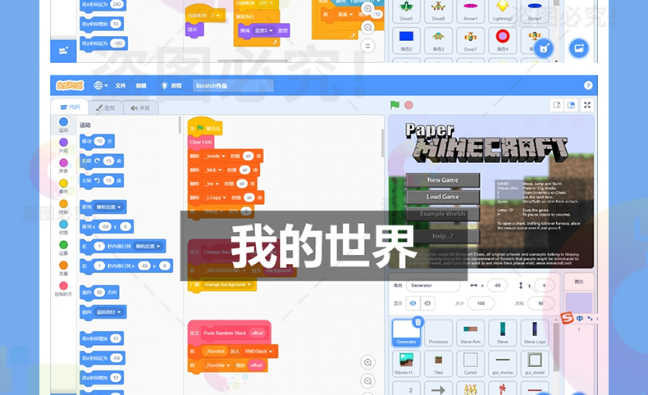Image resolution: width=648 pixels, height=395 pixels.
Task: Switch to the 造型 costumes tab
Action: tap(105, 107)
